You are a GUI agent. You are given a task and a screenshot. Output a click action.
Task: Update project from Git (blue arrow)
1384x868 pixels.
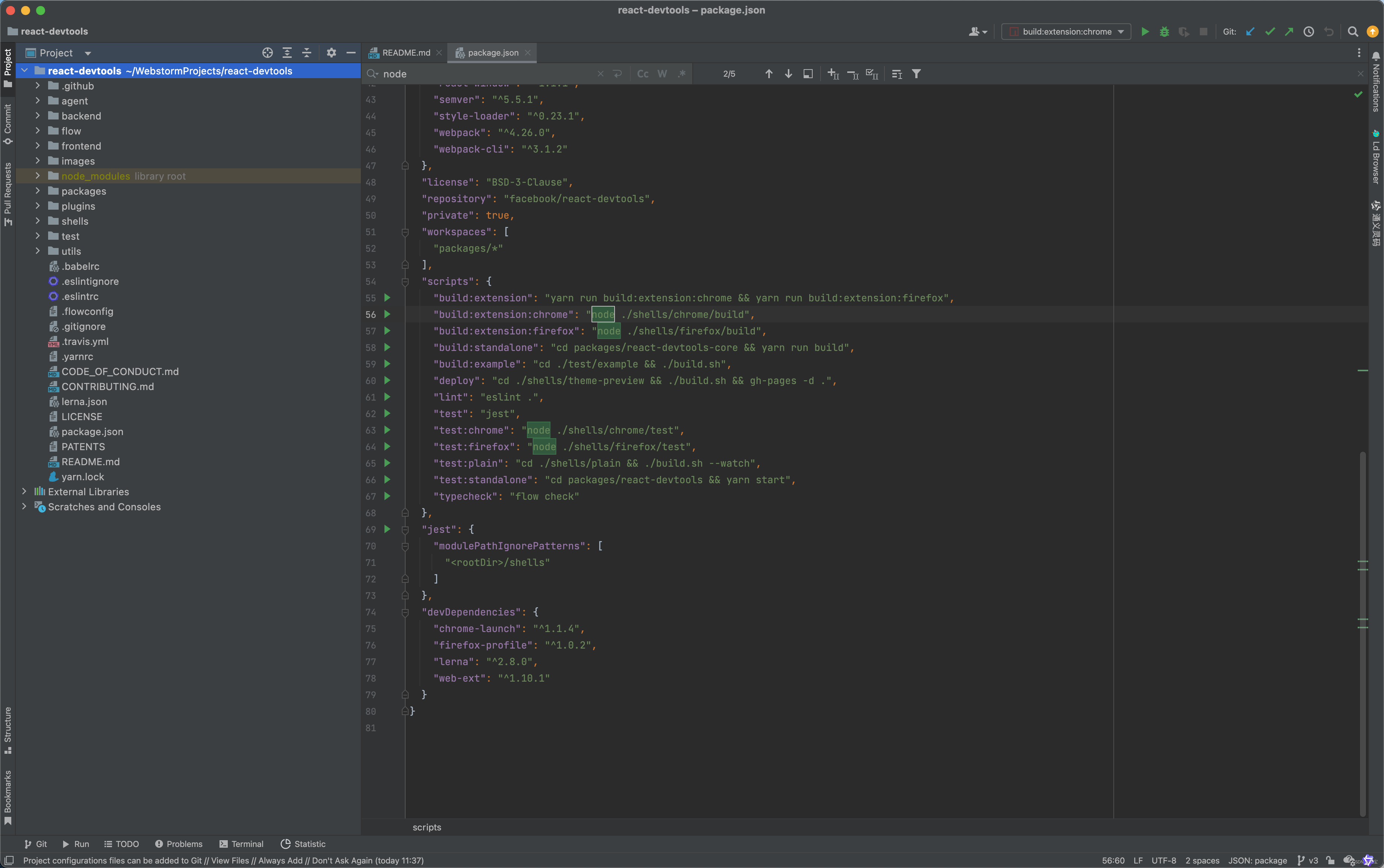[1250, 32]
